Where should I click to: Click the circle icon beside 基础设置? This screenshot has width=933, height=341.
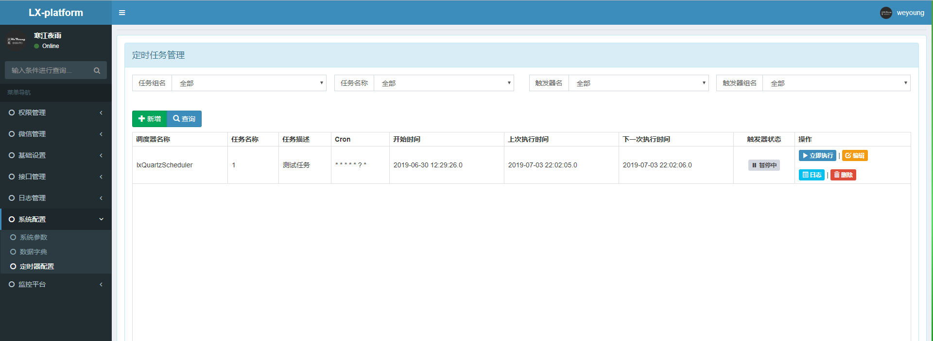pos(12,155)
